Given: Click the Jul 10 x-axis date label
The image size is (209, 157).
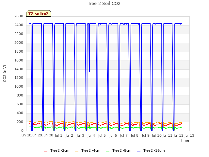Looking at the screenshot, I should (x=156, y=135).
